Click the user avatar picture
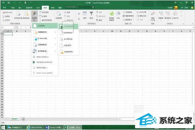The width and height of the screenshot is (195, 130). 176,8
